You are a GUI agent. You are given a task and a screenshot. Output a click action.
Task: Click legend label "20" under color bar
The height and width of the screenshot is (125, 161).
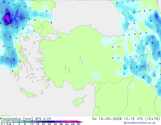tap(43, 124)
